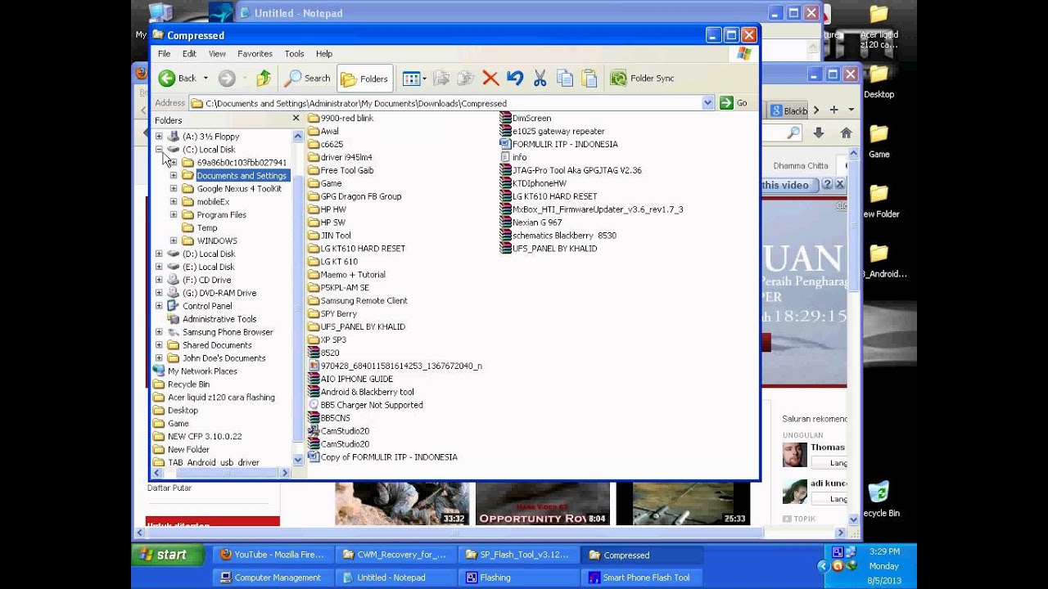Toggle the Folders pane button
1048x589 pixels.
(x=364, y=79)
